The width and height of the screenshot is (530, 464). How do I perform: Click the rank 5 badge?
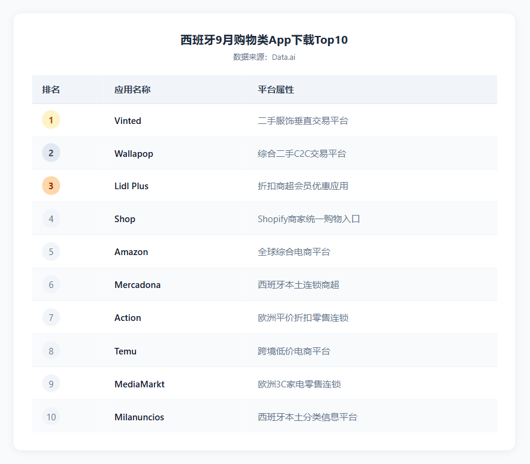point(51,252)
